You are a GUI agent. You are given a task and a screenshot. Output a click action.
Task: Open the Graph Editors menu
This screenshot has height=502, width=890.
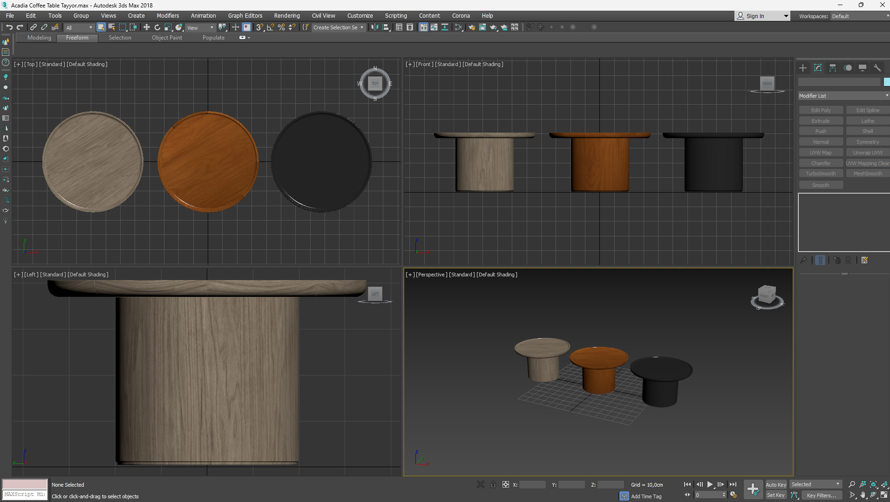click(x=245, y=16)
